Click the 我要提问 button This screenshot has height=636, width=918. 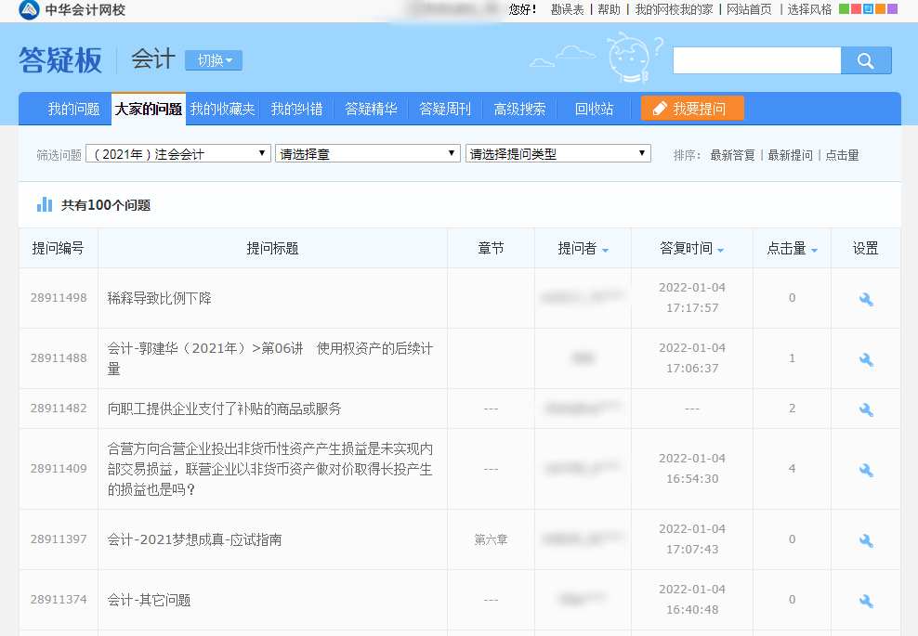click(690, 108)
